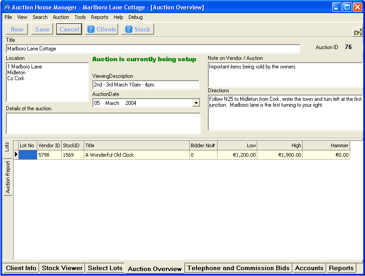365x276 pixels.
Task: Switch to the Select Lots tab
Action: click(105, 268)
